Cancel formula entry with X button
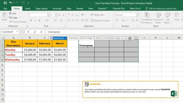This screenshot has height=103, width=183. coord(28,32)
